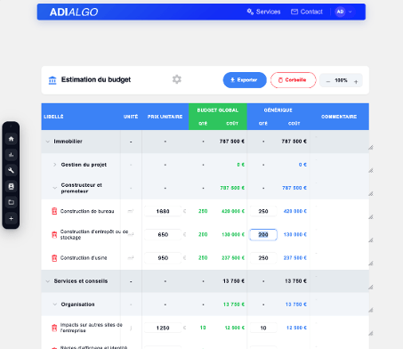Open the wrench tools icon in the sidebar
This screenshot has width=403, height=349.
point(11,170)
